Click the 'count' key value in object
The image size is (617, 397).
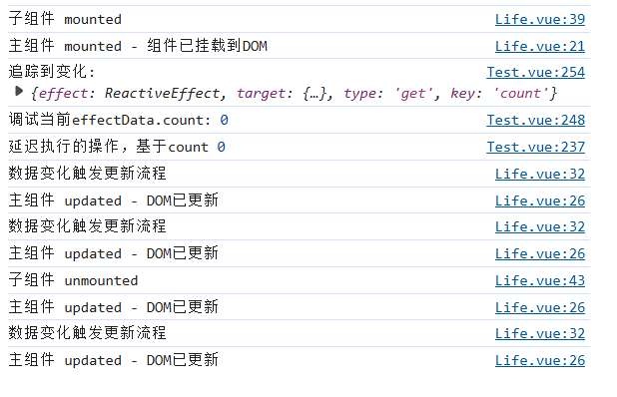pos(520,93)
